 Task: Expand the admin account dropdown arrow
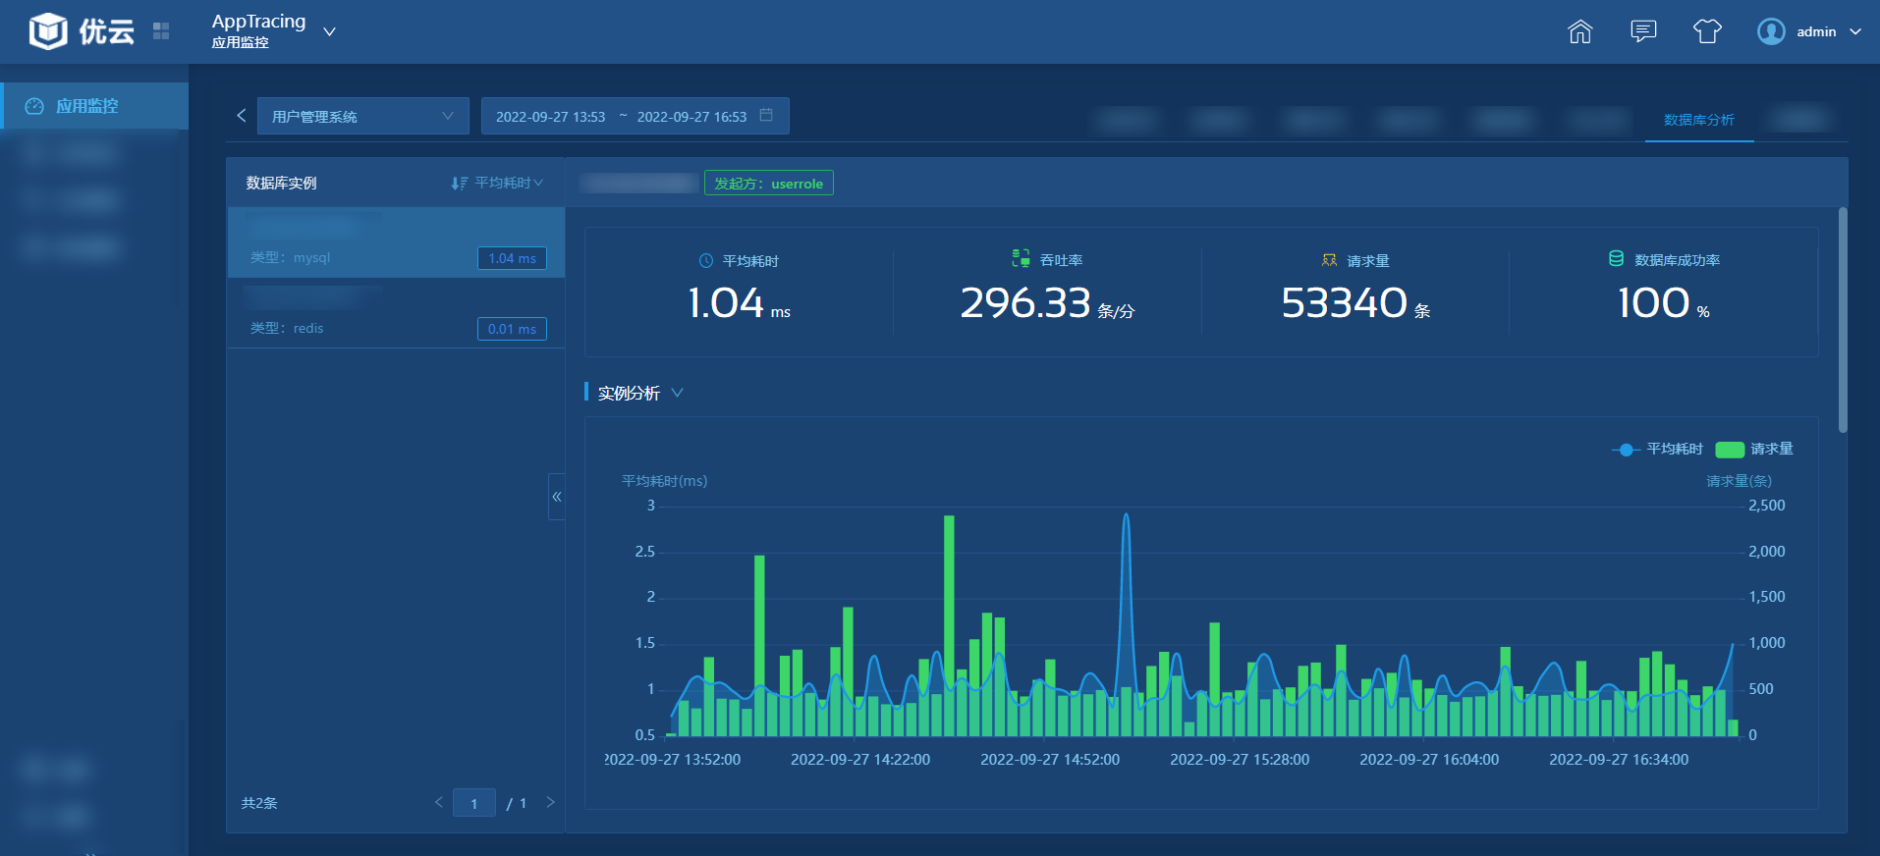1855,31
